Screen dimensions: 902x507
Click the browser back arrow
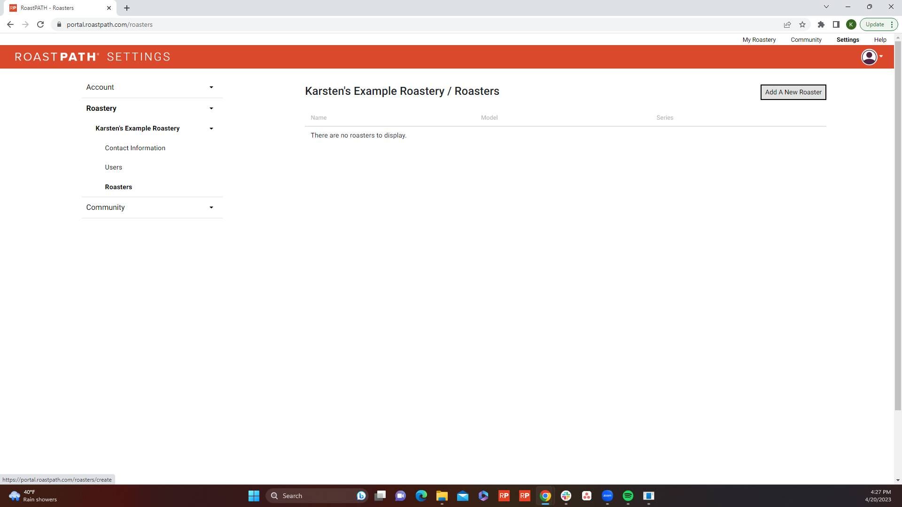pos(10,24)
